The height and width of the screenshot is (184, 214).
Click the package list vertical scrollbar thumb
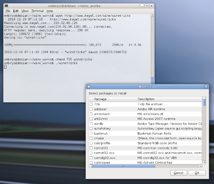(x=204, y=103)
